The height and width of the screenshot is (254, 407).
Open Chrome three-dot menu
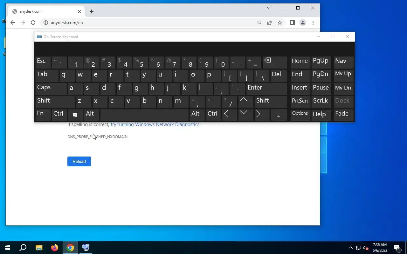(x=313, y=23)
